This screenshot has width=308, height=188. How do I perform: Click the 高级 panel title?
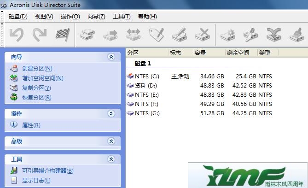pos(17,141)
